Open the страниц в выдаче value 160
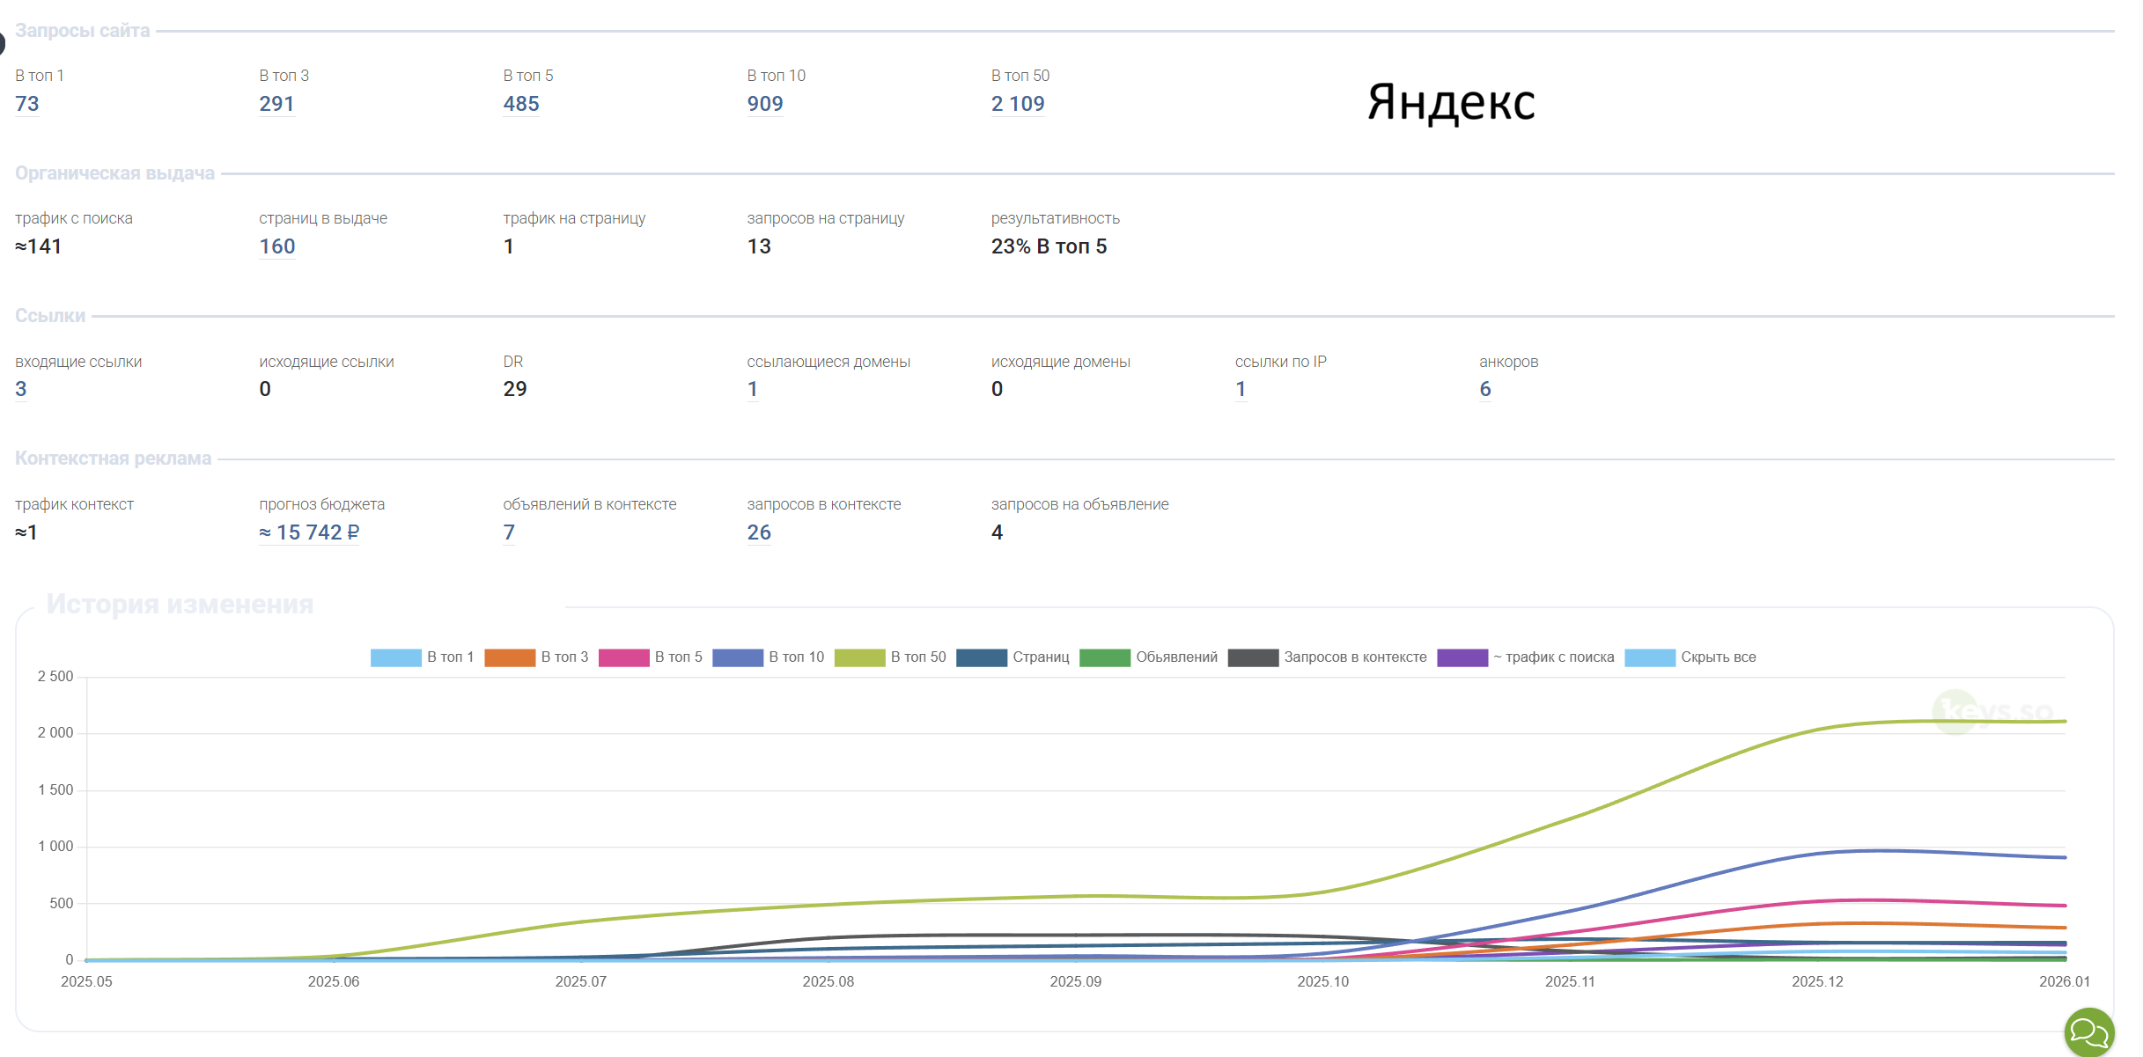The image size is (2143, 1057). point(277,246)
